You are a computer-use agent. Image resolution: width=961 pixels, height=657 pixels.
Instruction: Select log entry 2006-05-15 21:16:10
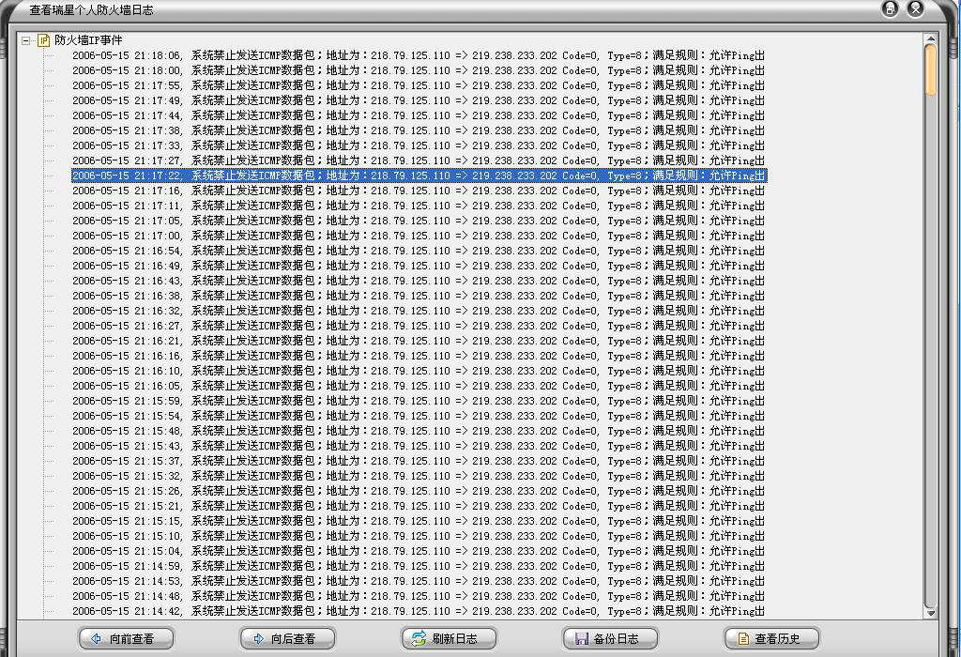(x=419, y=371)
